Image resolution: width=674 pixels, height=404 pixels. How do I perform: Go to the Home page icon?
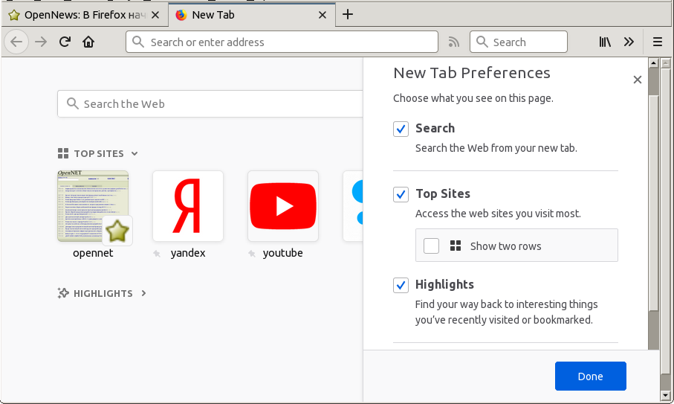[88, 42]
